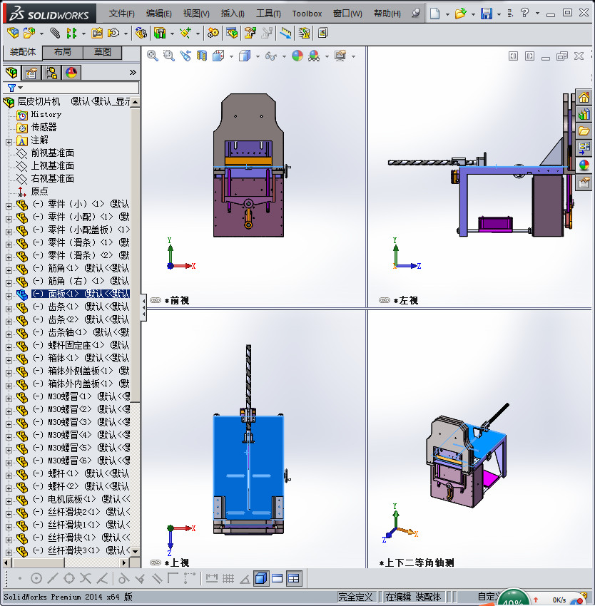Switch to the 布局 tab

(x=62, y=52)
